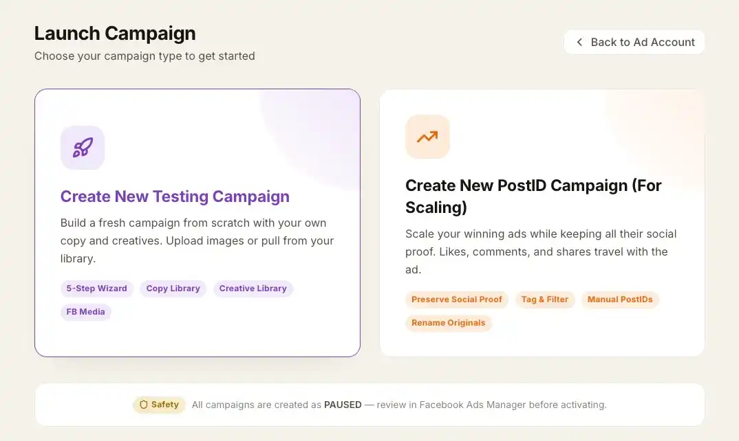739x441 pixels.
Task: Click the purple rocket icon
Action: (83, 147)
